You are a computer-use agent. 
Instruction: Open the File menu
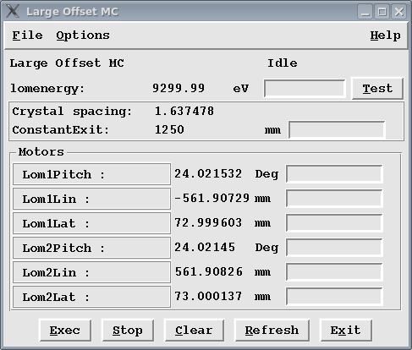(27, 36)
